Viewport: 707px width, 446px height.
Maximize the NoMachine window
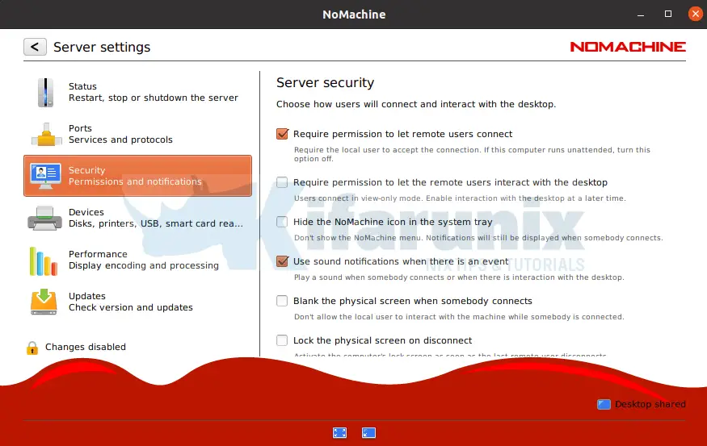tap(668, 14)
